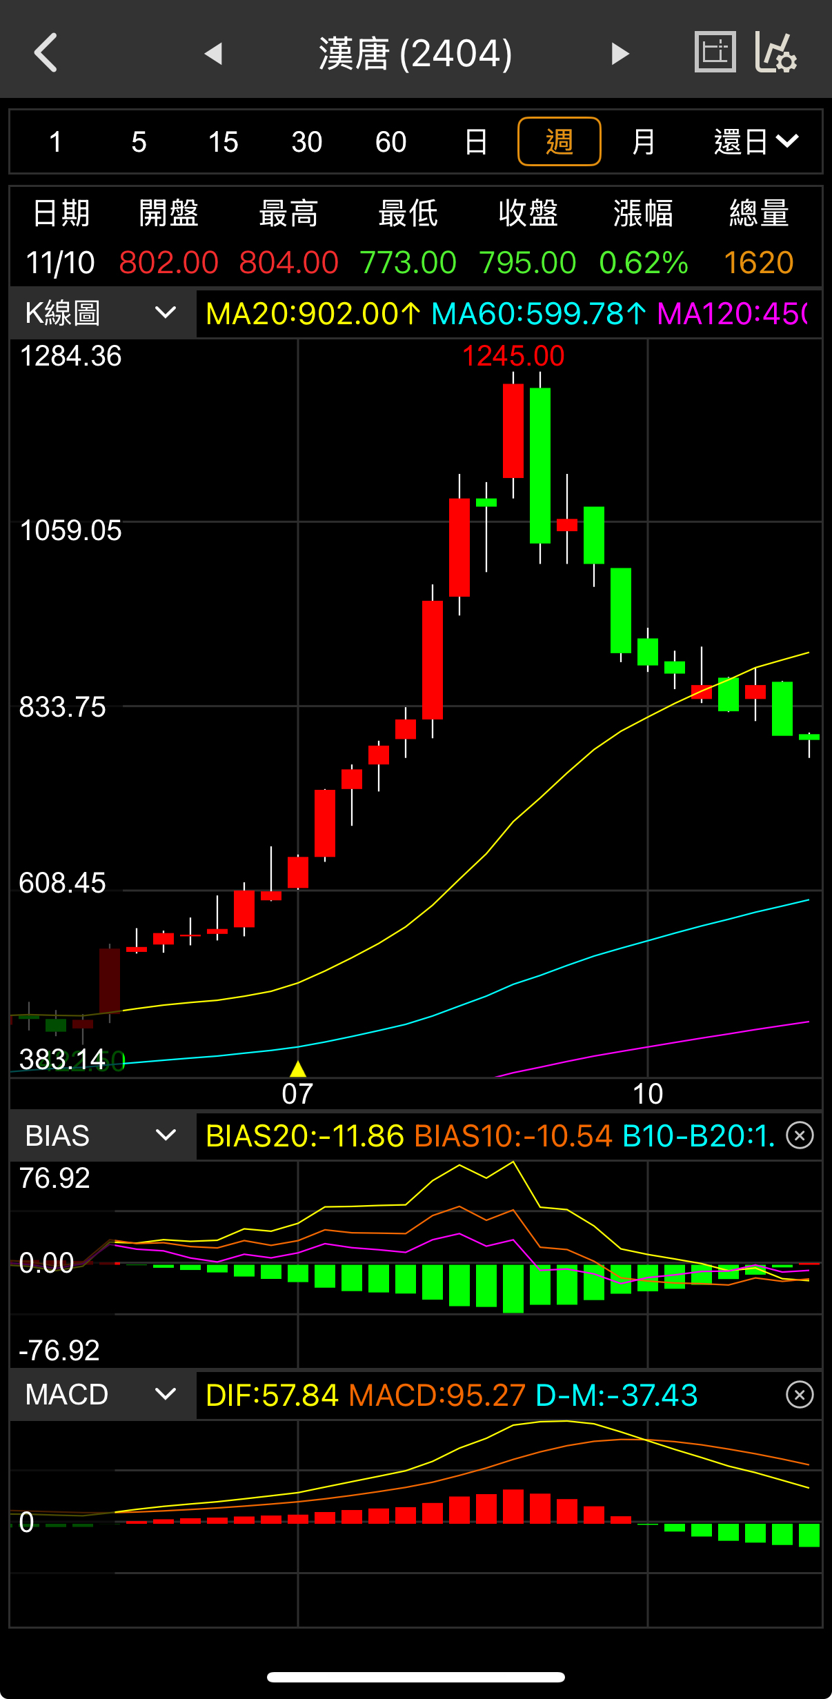Screen dimensions: 832x1699
Task: Tap the back arrow icon
Action: (x=46, y=53)
